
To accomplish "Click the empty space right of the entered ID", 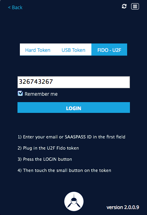I will (91, 82).
